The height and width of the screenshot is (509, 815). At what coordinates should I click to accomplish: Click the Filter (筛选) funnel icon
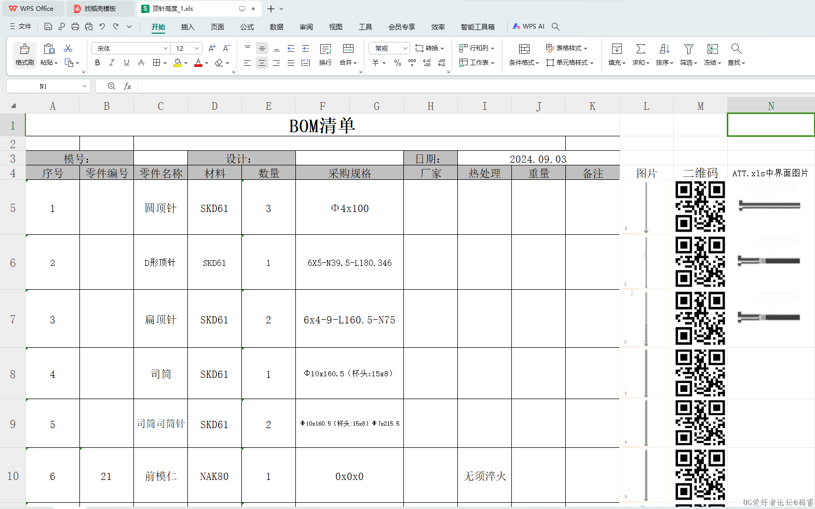coord(688,49)
